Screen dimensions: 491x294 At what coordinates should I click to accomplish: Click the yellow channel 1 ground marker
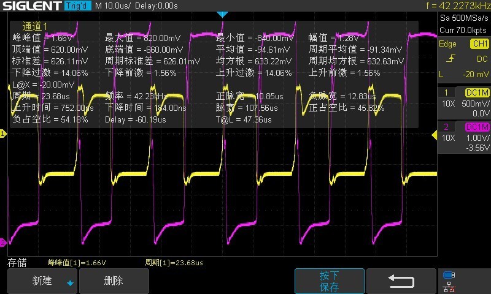3,134
